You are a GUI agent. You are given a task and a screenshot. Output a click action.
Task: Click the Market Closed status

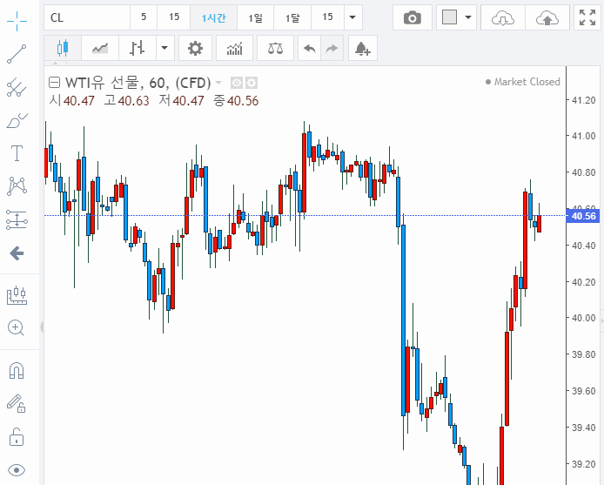[x=523, y=82]
